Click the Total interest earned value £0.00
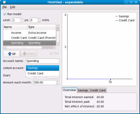This screenshot has width=140, height=114. pos(100,97)
